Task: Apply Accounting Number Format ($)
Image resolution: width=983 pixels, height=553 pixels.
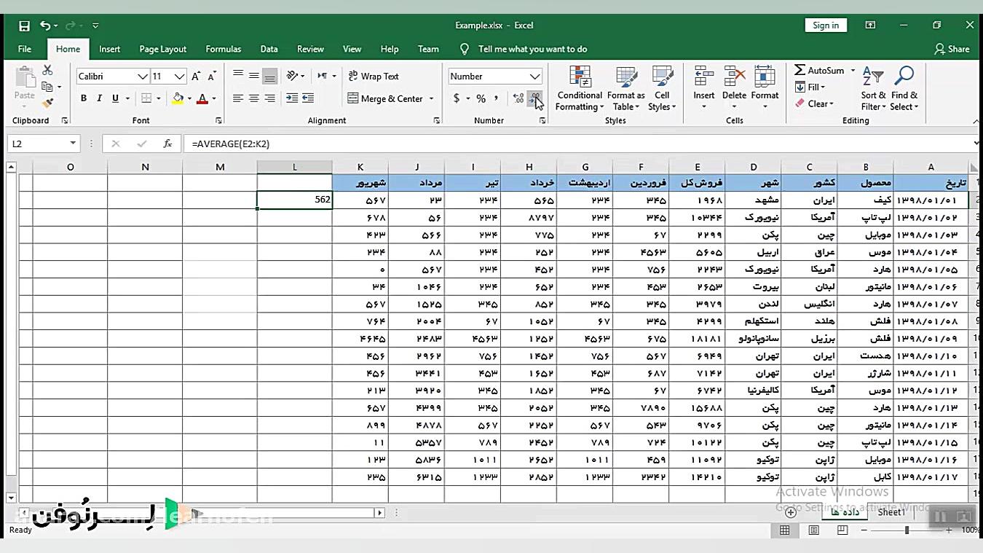Action: 457,98
